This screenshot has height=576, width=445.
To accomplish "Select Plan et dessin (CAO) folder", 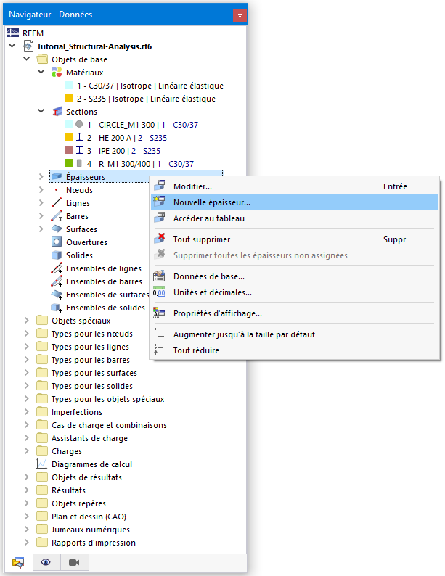I will 89,517.
